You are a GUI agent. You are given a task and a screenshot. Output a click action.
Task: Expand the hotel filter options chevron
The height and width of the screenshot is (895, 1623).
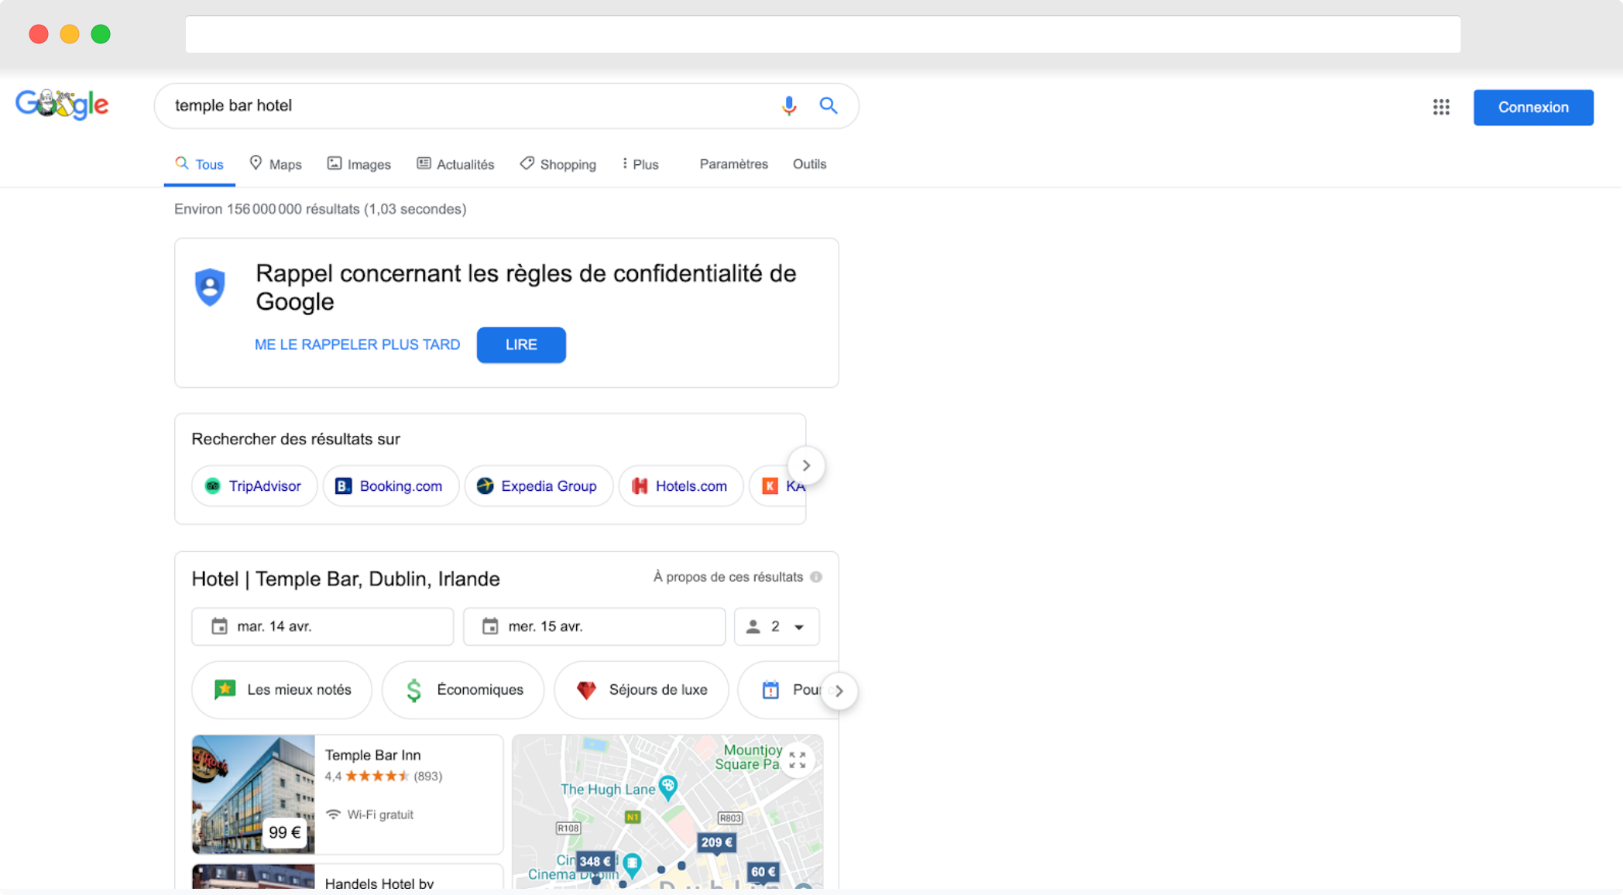pos(839,690)
